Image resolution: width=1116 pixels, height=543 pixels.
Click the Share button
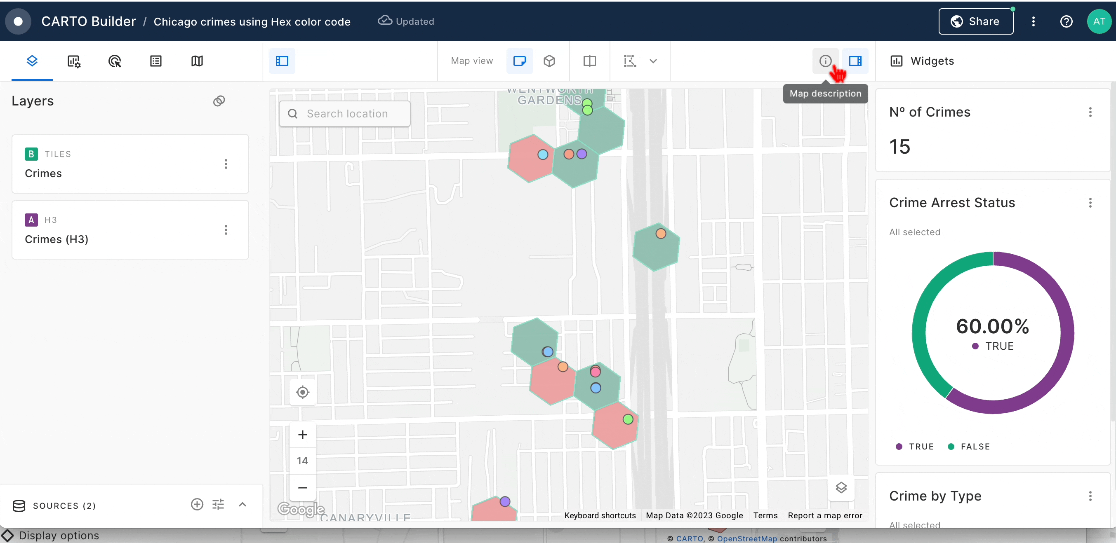[x=975, y=21]
